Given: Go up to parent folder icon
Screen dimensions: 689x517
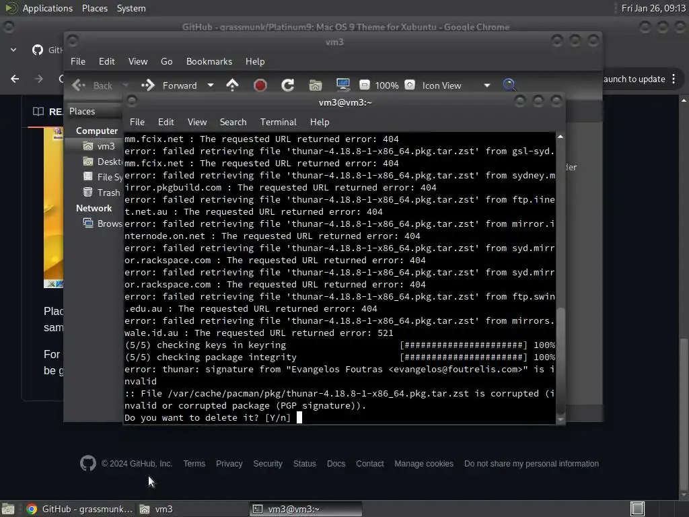Looking at the screenshot, I should pyautogui.click(x=232, y=85).
